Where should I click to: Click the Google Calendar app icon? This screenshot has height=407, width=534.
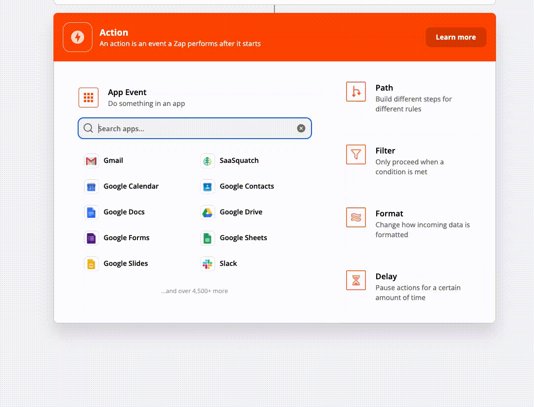91,186
